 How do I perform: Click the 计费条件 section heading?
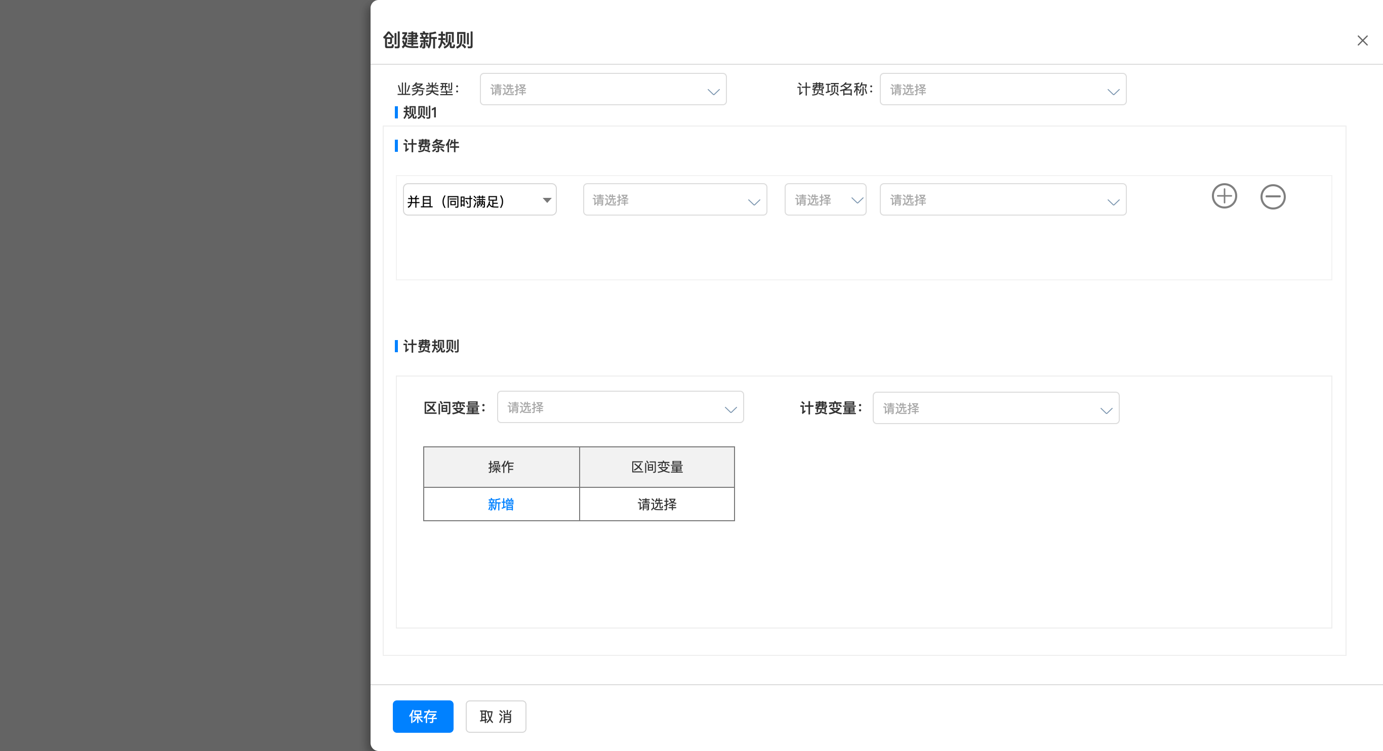(x=431, y=146)
